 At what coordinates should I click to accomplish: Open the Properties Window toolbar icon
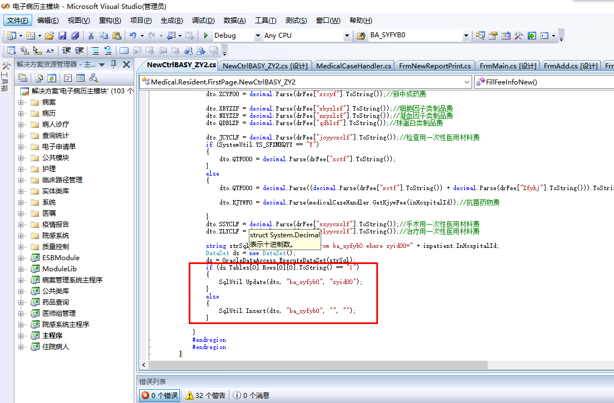point(493,36)
